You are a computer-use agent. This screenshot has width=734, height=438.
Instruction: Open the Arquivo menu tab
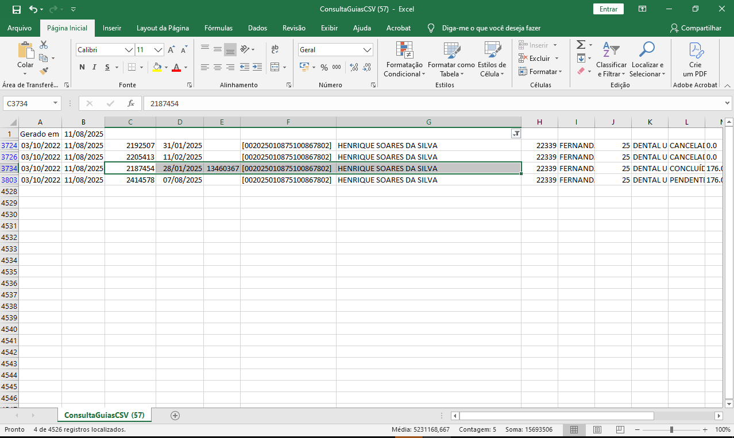click(20, 28)
